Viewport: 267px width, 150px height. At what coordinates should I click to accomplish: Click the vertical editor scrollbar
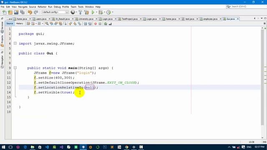[x=262, y=77]
